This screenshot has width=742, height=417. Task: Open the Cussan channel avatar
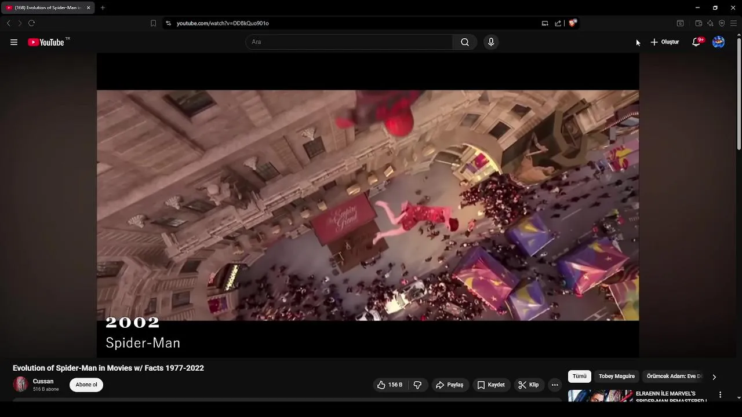21,385
